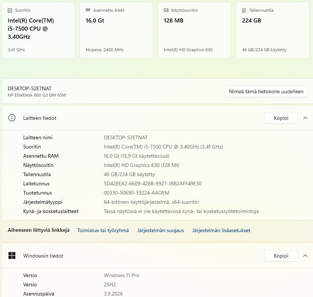This screenshot has width=313, height=297.
Task: Select the Laitteen tiedot section header
Action: point(156,118)
